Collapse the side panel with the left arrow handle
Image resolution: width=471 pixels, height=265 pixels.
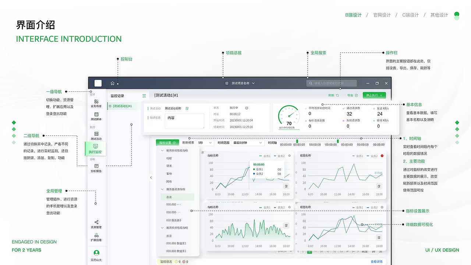[150, 177]
